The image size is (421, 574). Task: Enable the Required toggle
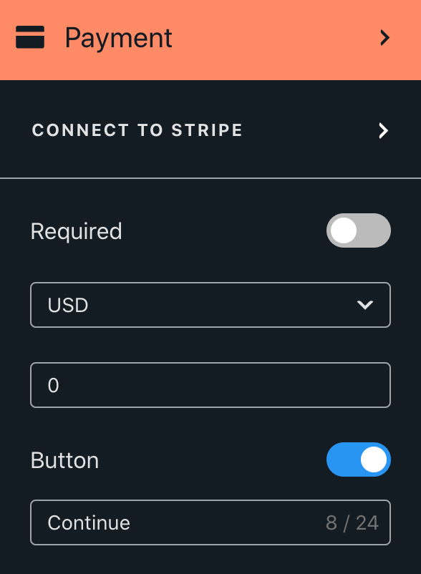pyautogui.click(x=359, y=230)
